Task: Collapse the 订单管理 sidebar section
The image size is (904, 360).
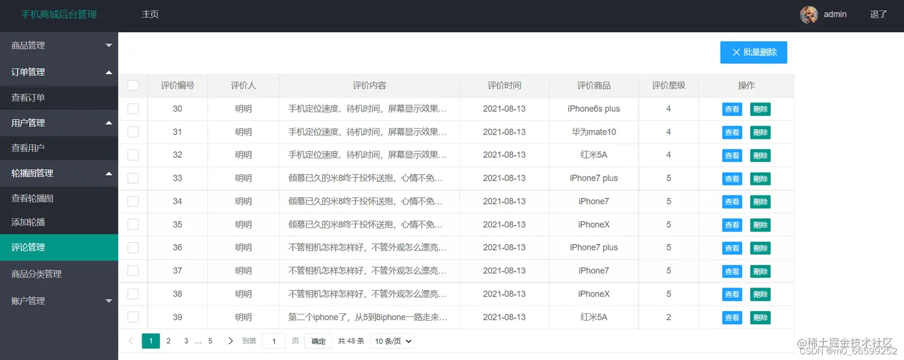Action: pyautogui.click(x=59, y=72)
